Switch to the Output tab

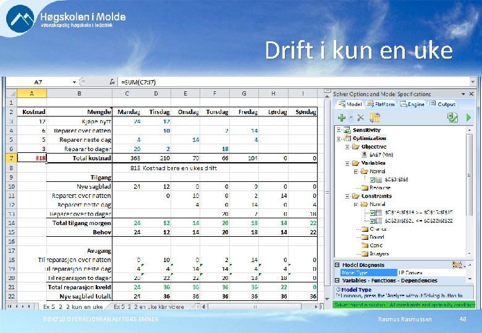[x=442, y=104]
